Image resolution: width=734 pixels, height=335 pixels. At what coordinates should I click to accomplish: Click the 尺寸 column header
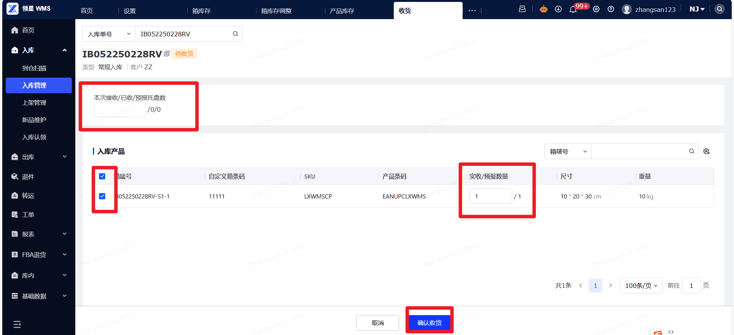[x=567, y=176]
